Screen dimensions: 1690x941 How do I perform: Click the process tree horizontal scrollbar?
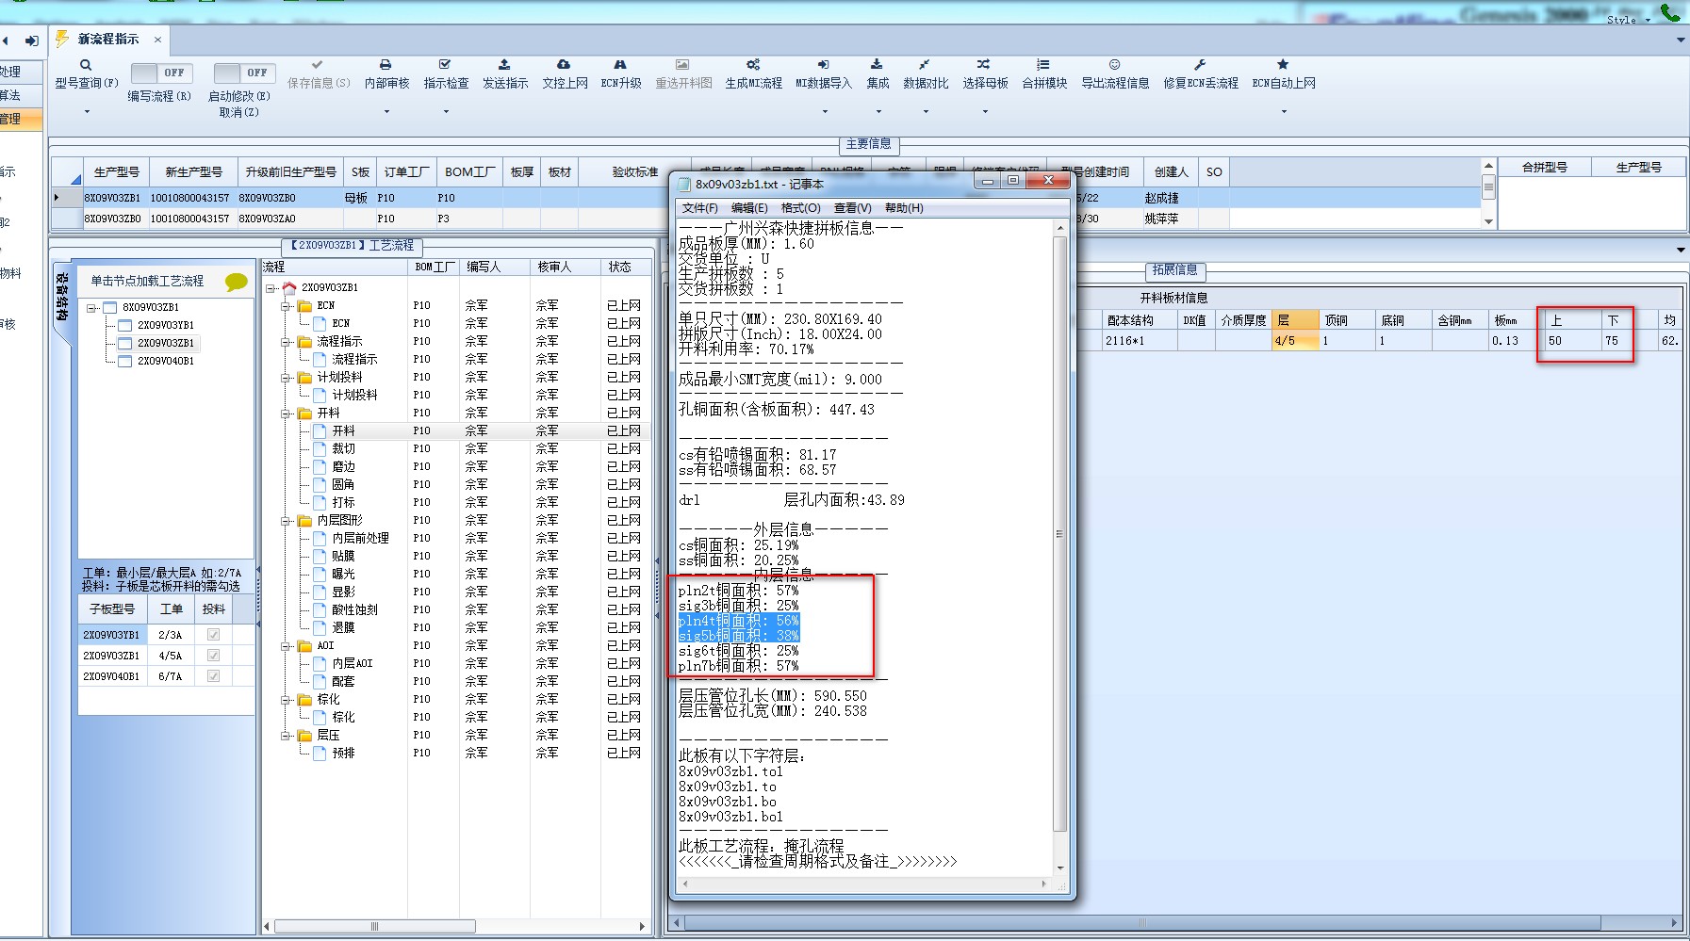[374, 927]
